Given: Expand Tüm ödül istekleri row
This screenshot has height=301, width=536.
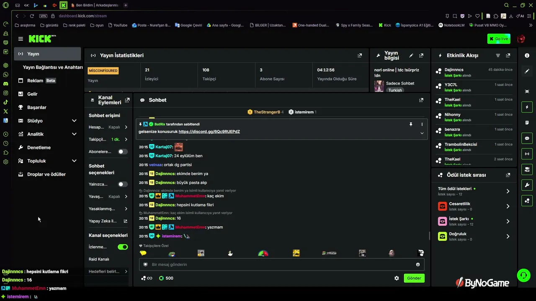Looking at the screenshot, I should [474, 191].
